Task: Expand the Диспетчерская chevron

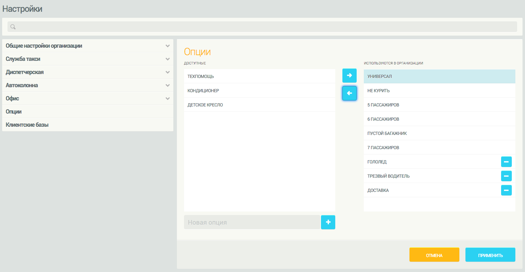Action: [x=167, y=72]
